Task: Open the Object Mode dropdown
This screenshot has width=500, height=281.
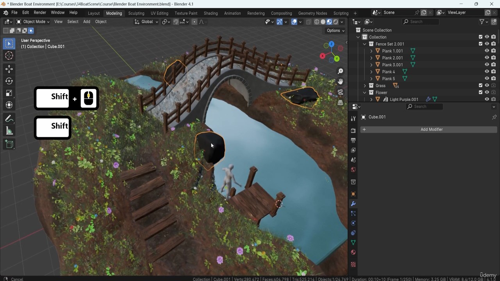Action: point(33,22)
